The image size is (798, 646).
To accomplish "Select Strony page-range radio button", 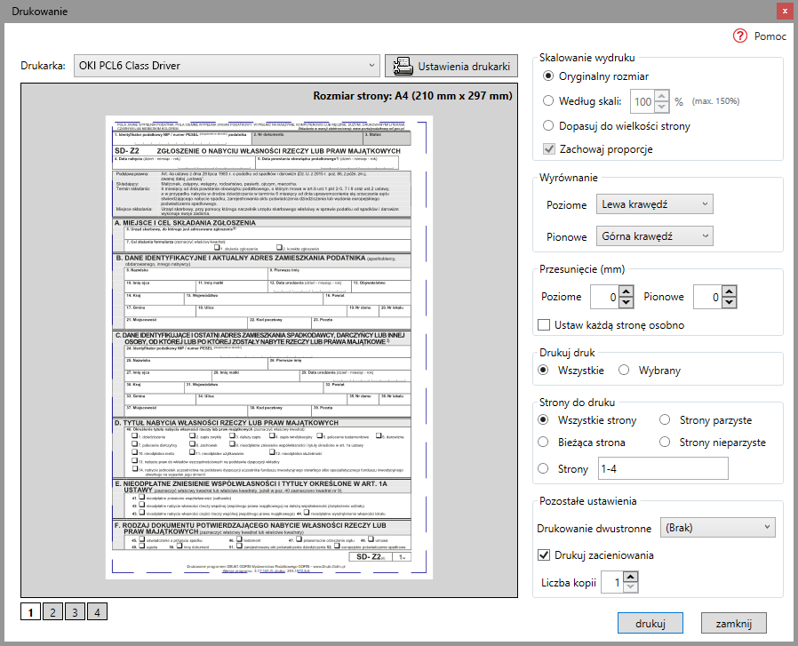I will [543, 468].
